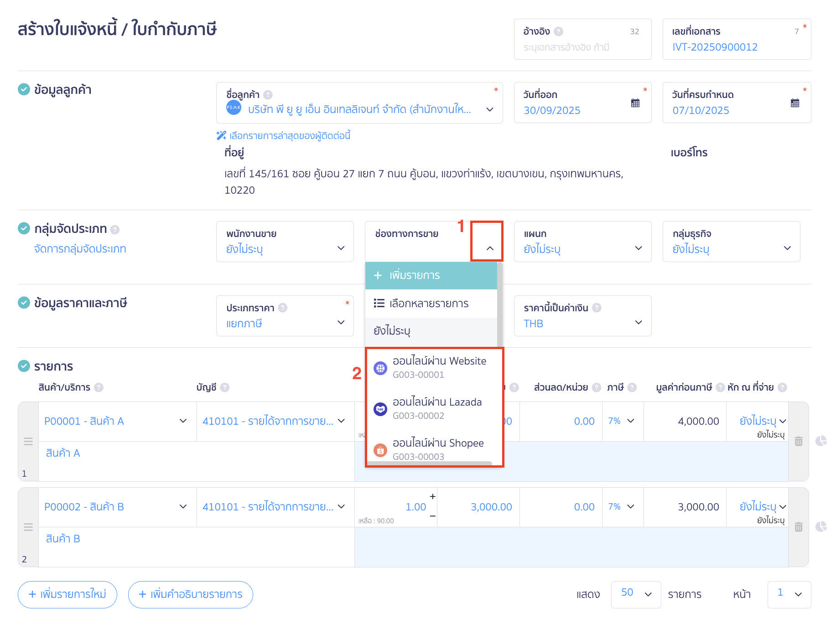Click magic wand icon for recent contact items
Viewport: 831px width, 618px height.
(x=221, y=135)
